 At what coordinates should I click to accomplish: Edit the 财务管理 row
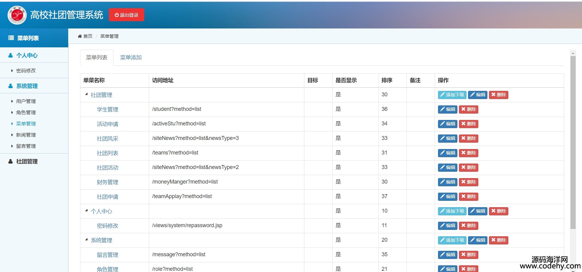pos(447,182)
